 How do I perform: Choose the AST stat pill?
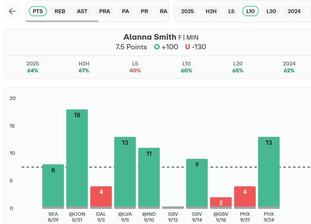click(82, 11)
